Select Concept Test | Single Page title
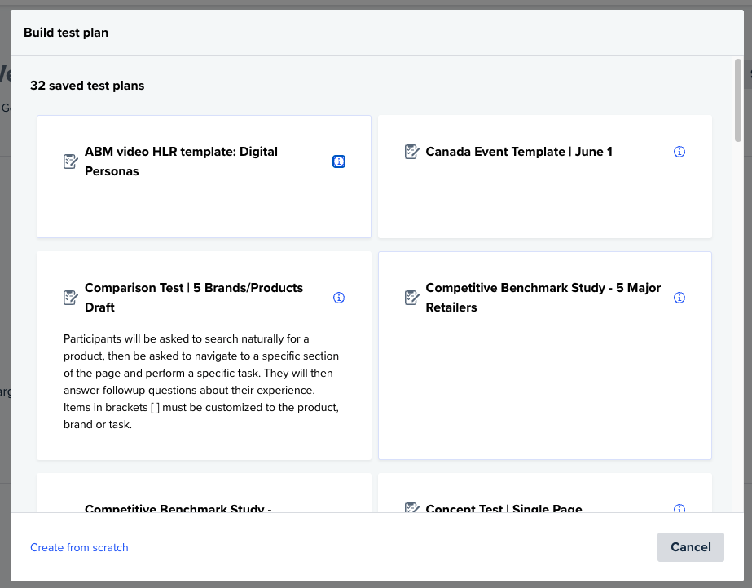 pos(504,508)
